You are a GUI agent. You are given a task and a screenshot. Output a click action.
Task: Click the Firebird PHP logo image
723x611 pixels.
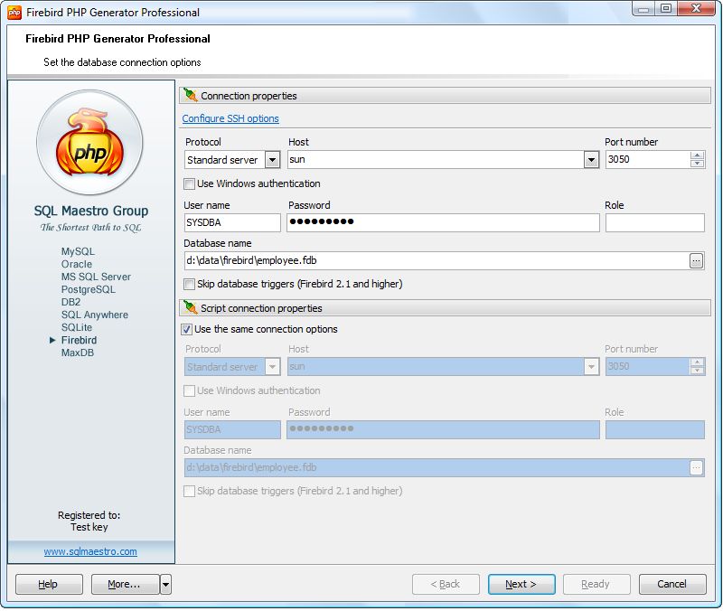[x=89, y=143]
